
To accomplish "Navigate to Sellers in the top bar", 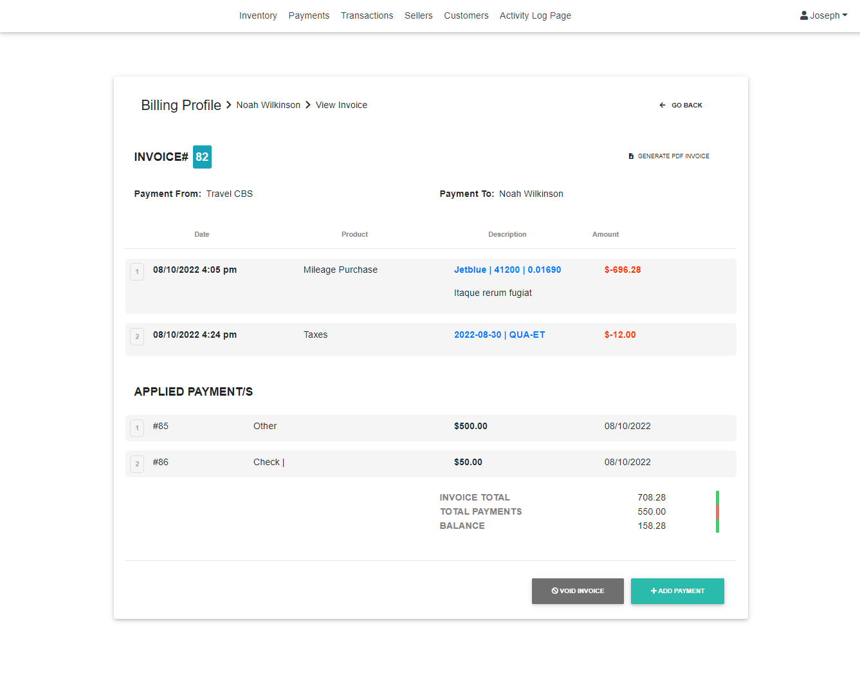I will point(418,15).
